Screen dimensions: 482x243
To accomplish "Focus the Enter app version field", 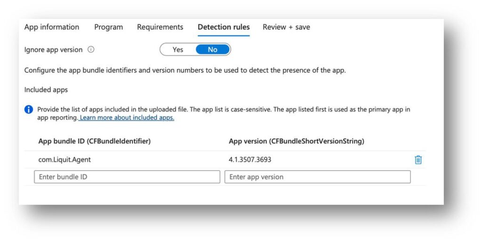I will pos(317,177).
